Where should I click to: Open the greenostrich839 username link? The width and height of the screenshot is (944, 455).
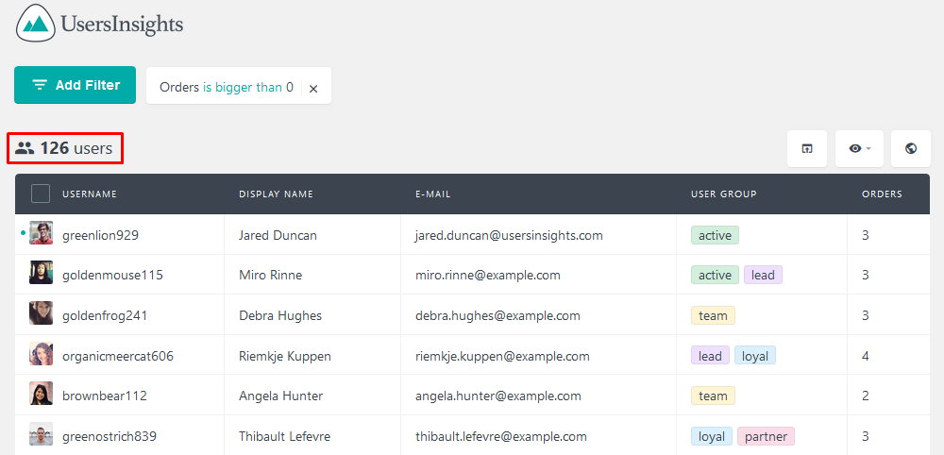click(x=110, y=436)
